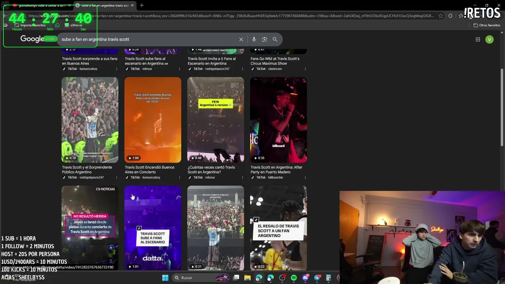Open 'Fans Go Wild at Travis Scott's Circus Maximus Show'
This screenshot has height=284, width=505.
[x=275, y=61]
